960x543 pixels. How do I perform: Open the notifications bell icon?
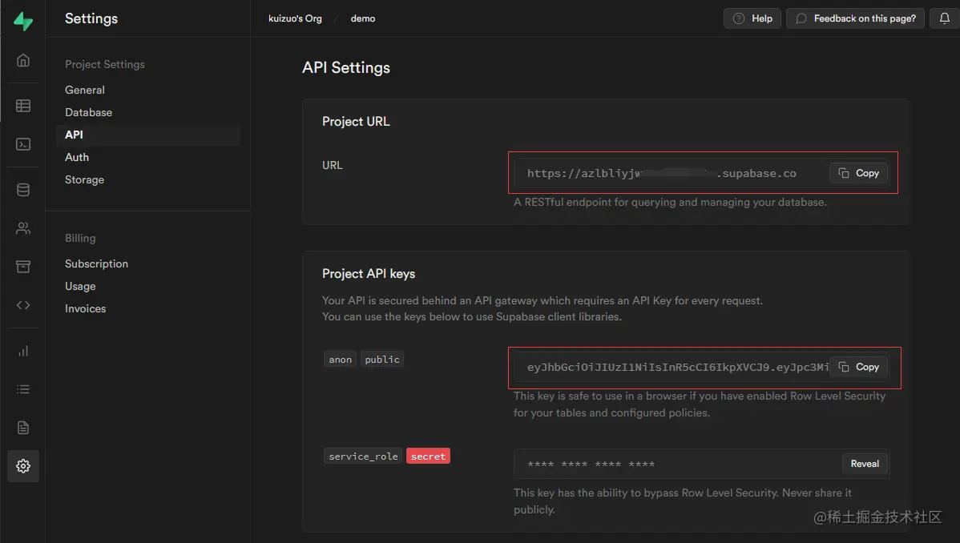(x=944, y=18)
